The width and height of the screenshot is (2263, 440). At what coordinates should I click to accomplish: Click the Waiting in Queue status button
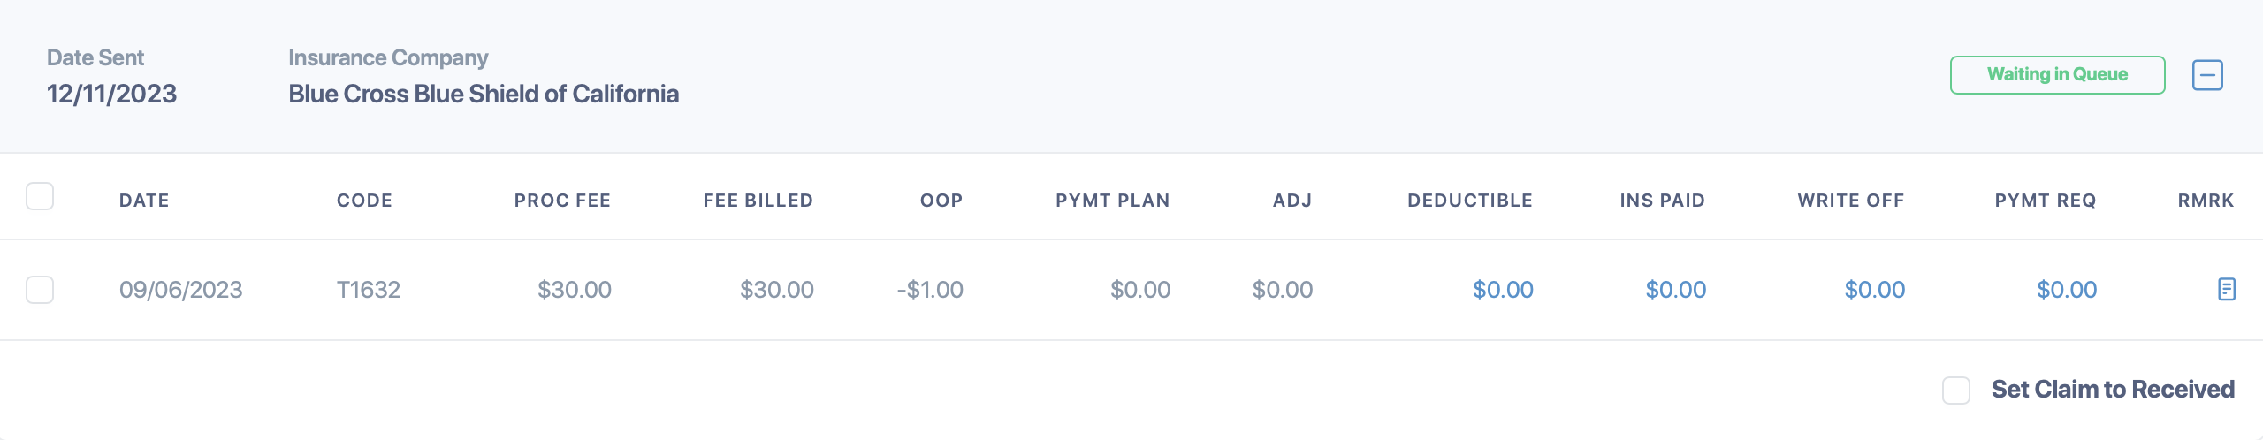click(x=2057, y=75)
